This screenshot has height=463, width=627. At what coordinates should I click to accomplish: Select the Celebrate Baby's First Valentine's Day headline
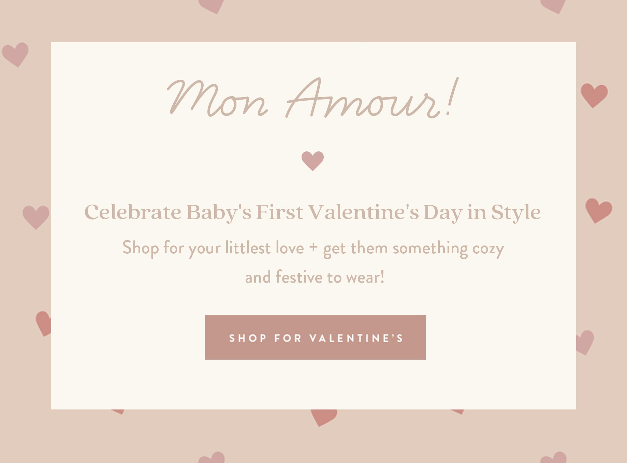tap(312, 212)
